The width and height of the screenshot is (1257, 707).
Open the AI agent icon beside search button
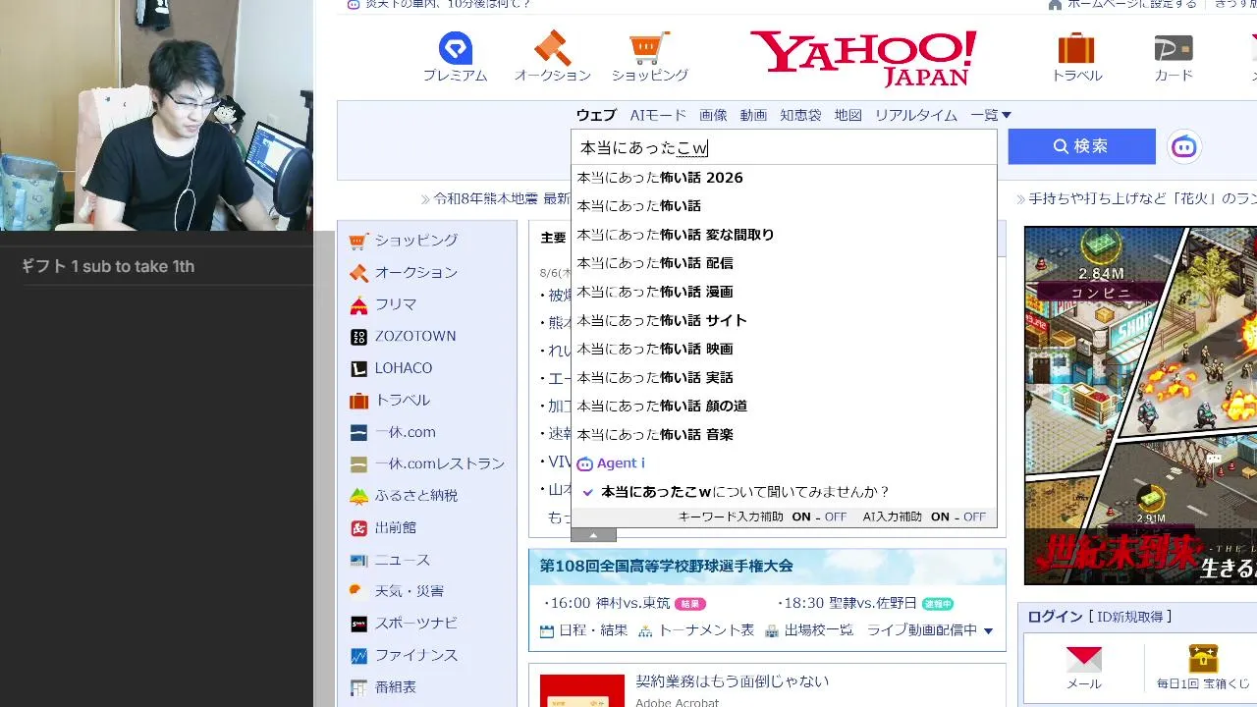[x=1184, y=147]
